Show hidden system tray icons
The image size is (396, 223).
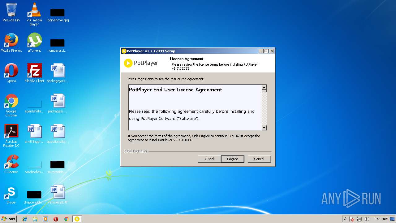[345, 219]
